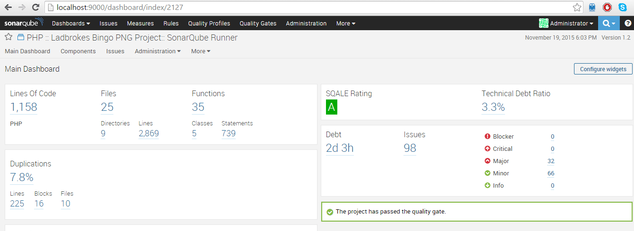Viewport: 634px width, 231px height.
Task: Click the green SQALE rating A badge
Action: click(x=332, y=107)
